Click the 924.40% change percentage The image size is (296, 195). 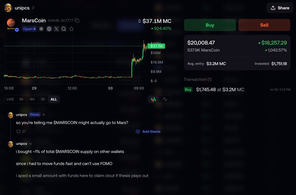point(161,28)
